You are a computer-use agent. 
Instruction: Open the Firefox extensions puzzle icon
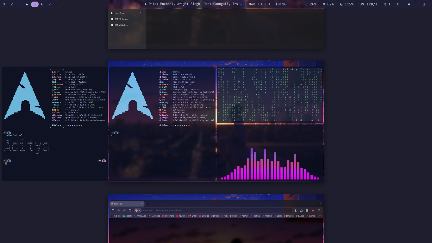click(x=301, y=210)
